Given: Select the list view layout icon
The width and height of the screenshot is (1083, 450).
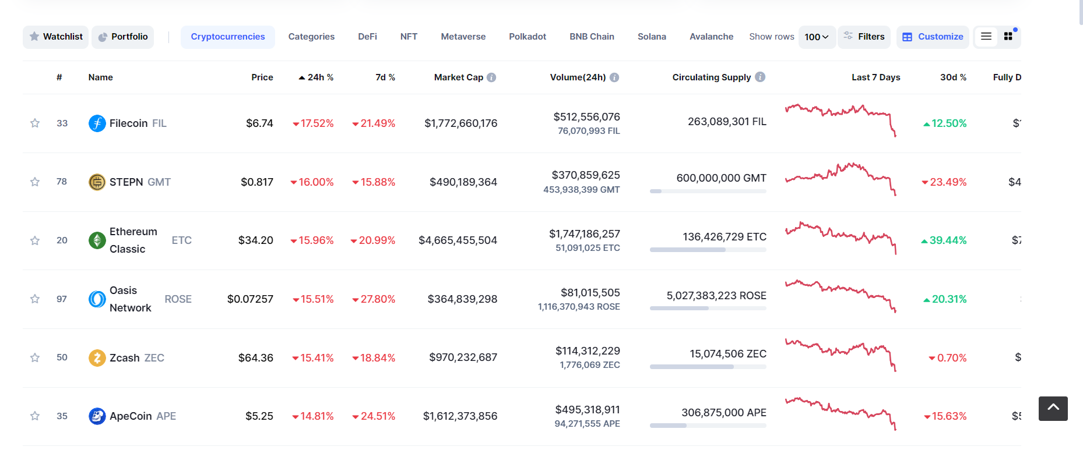Looking at the screenshot, I should 986,37.
